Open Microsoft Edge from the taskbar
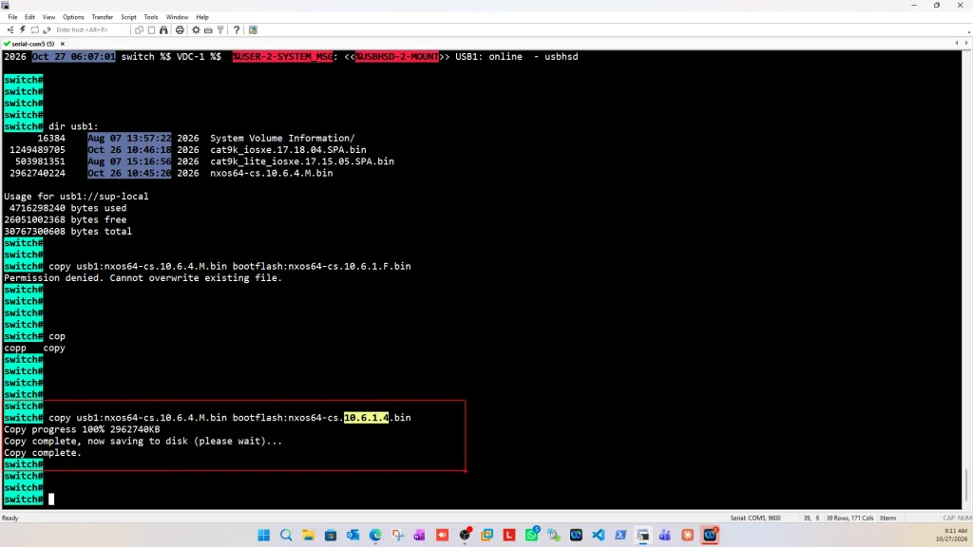Viewport: 973px width, 547px height. 375,535
